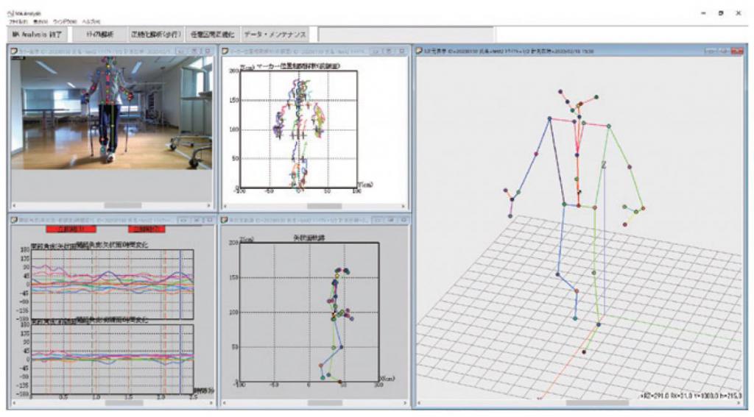This screenshot has width=754, height=417.
Task: Click the 3D skeleton window's title icon
Action: 419,51
